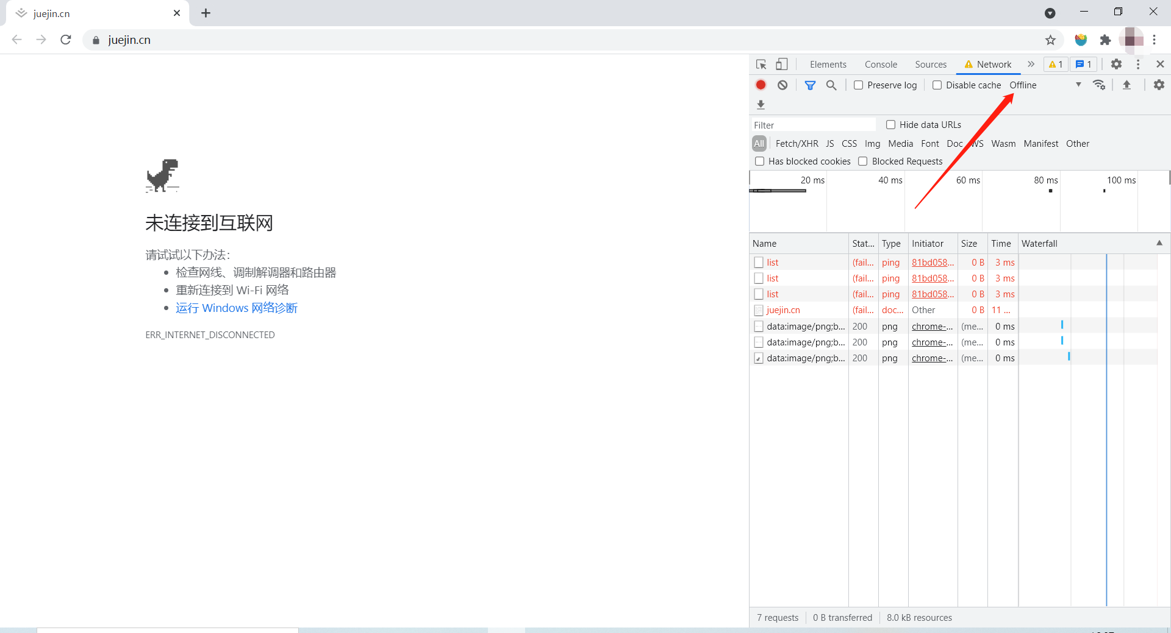Check Has blocked cookies
The width and height of the screenshot is (1171, 633).
[x=759, y=161]
